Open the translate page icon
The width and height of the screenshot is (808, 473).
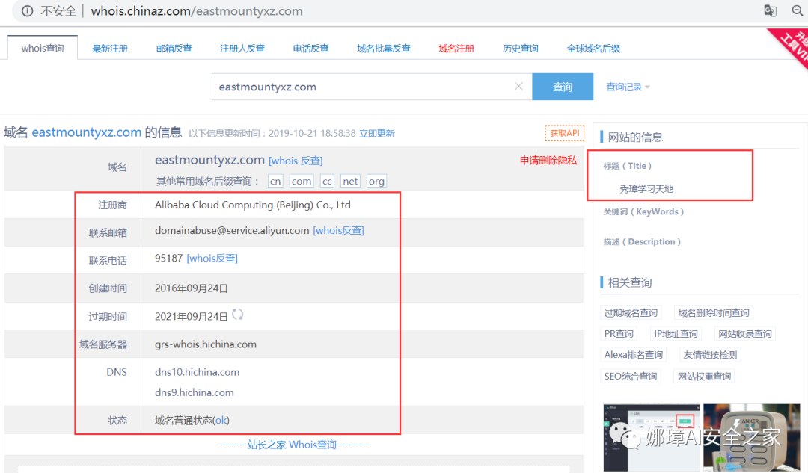(x=770, y=10)
